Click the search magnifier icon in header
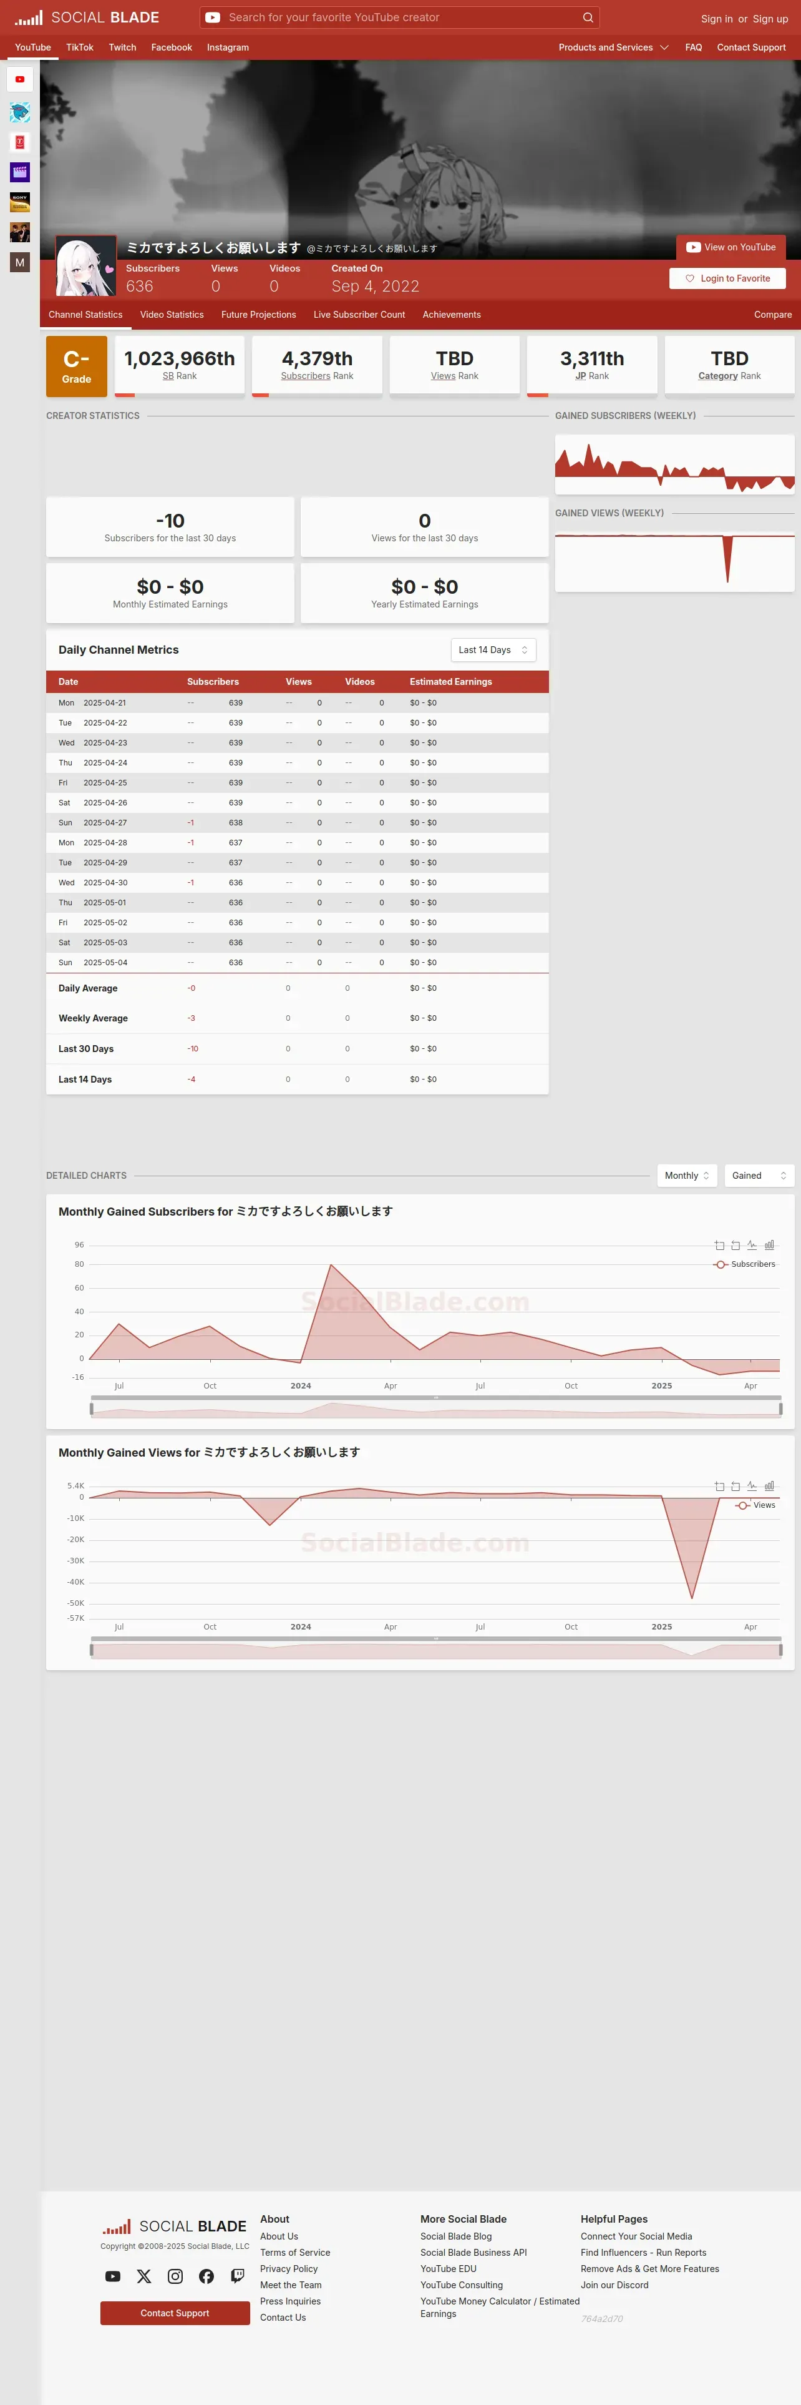 click(x=588, y=17)
